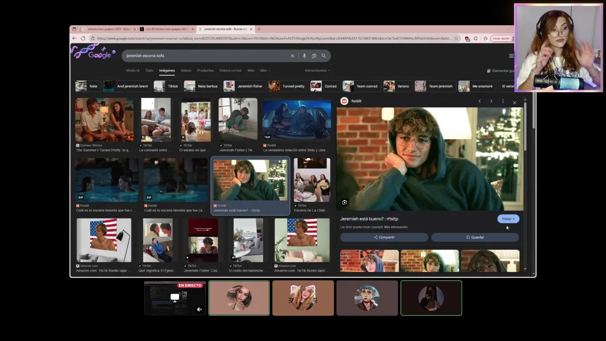Expand the Más dropdown
This screenshot has height=341, width=606.
coord(265,71)
